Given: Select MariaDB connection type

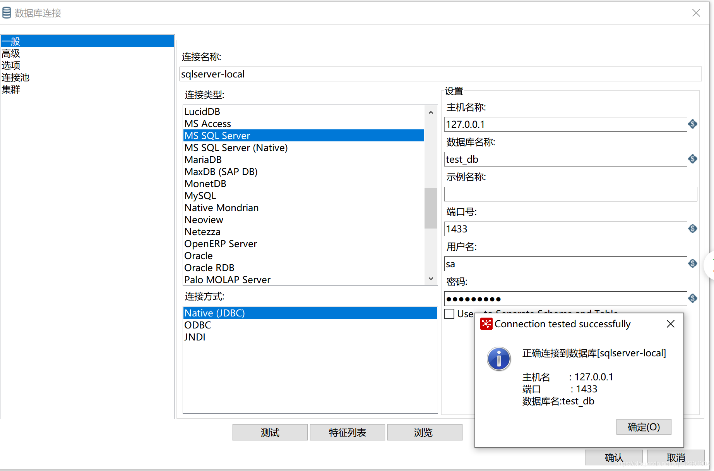Looking at the screenshot, I should coord(304,160).
